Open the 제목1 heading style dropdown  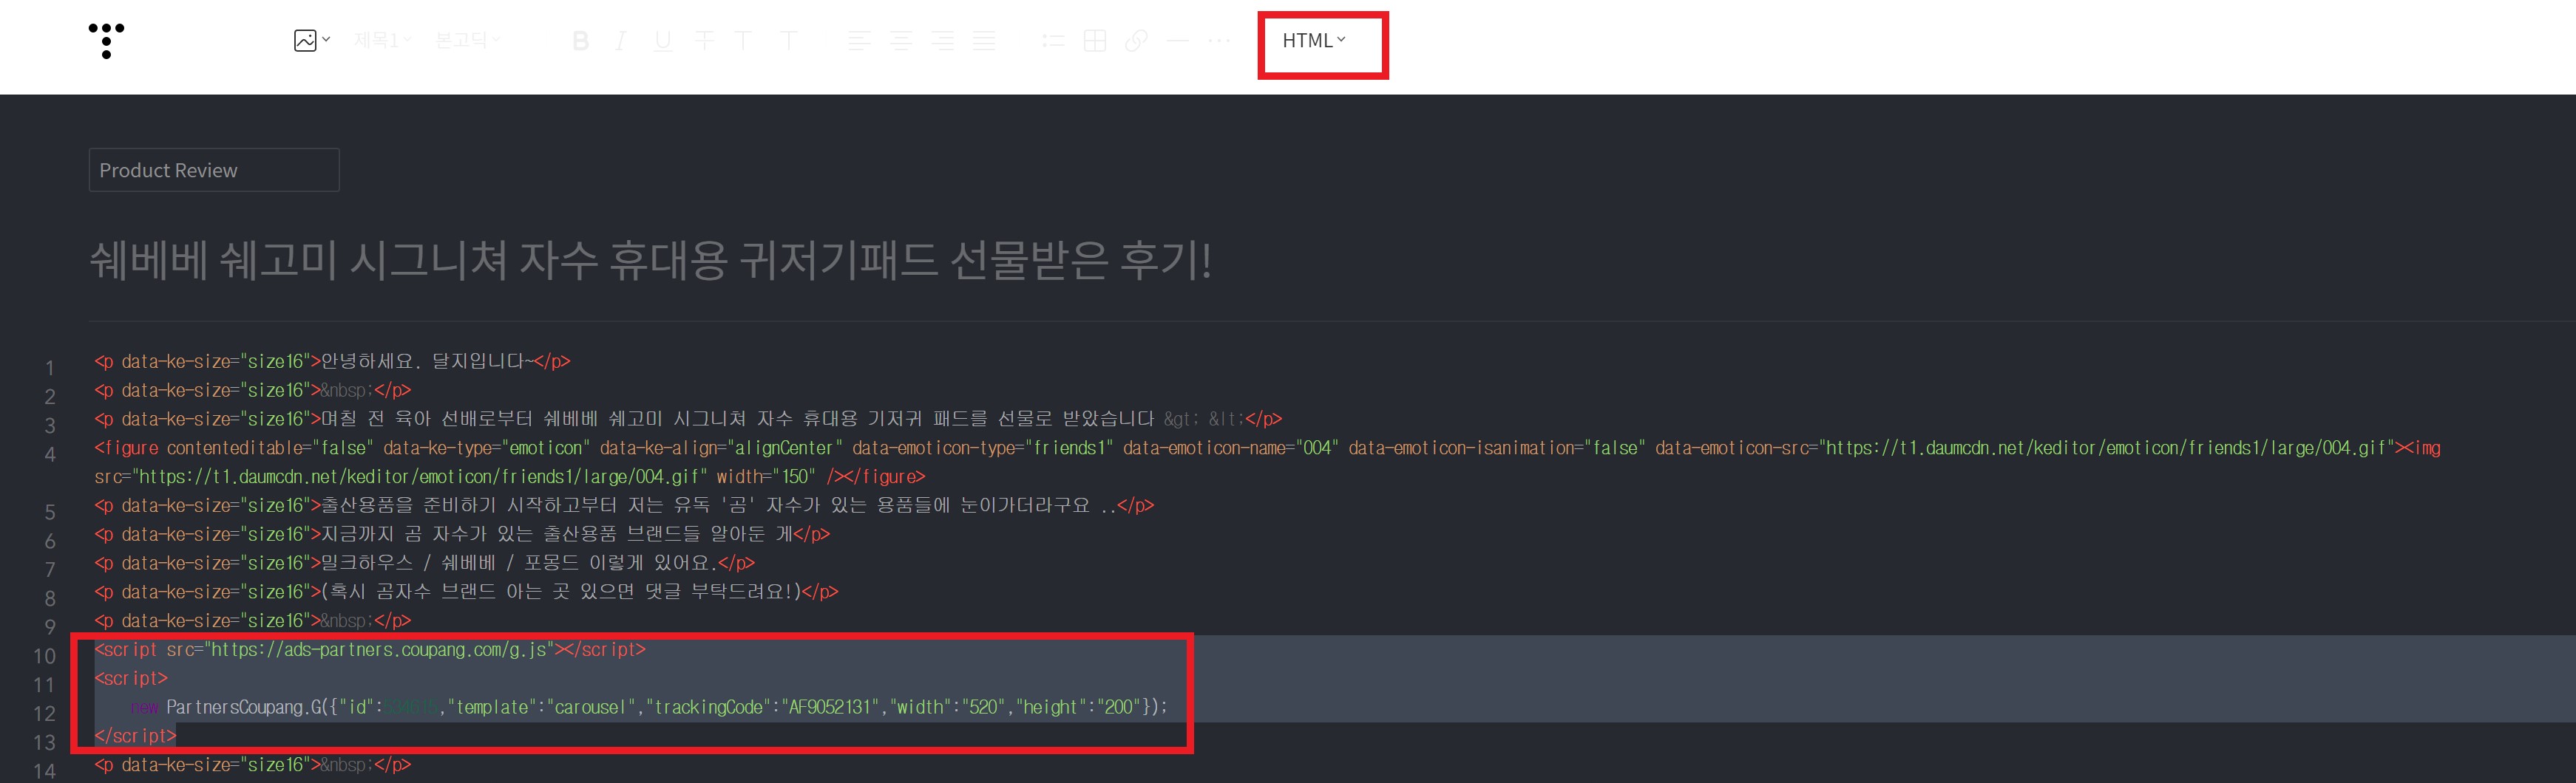382,41
